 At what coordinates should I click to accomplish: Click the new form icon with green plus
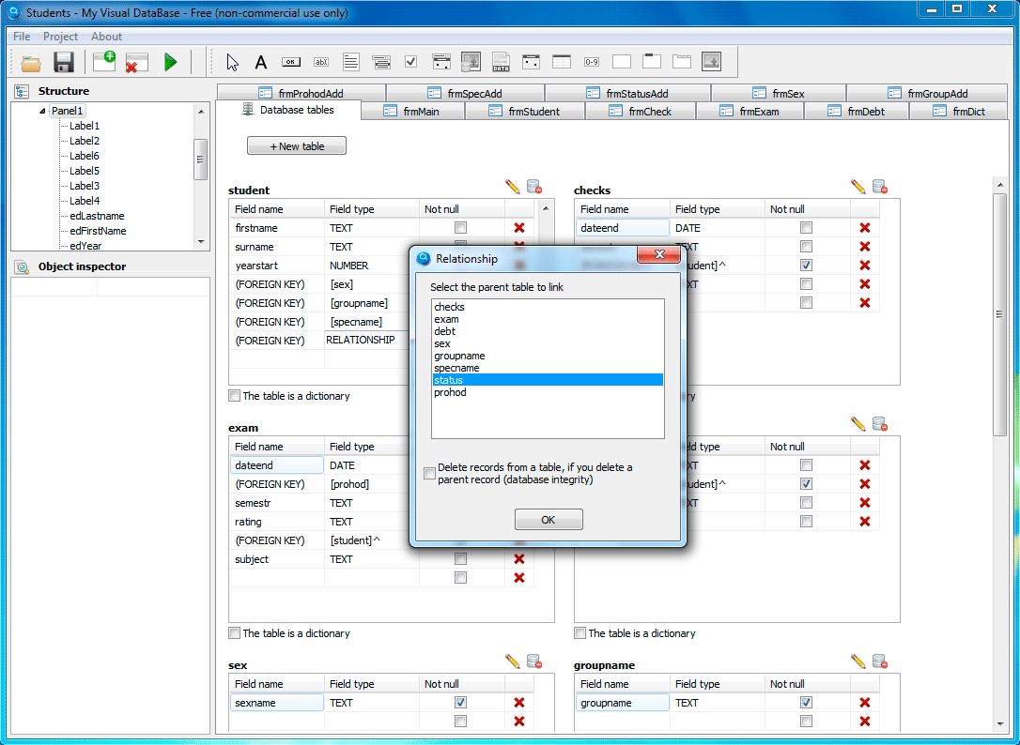tap(103, 63)
